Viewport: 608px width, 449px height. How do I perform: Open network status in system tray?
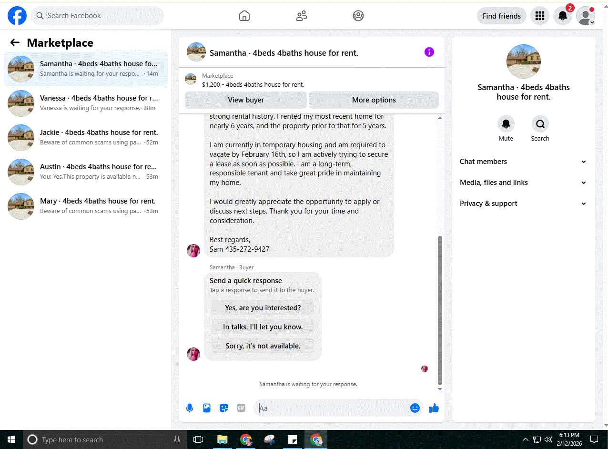[x=537, y=439]
